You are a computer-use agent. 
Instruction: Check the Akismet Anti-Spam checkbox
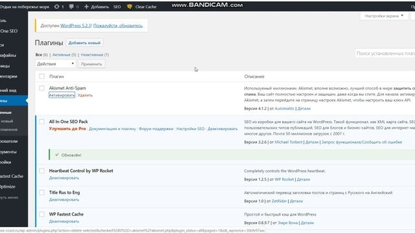pos(41,88)
